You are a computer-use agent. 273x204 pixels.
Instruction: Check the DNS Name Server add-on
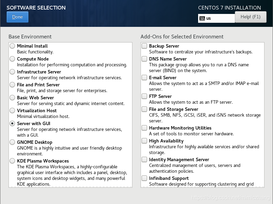(x=144, y=59)
